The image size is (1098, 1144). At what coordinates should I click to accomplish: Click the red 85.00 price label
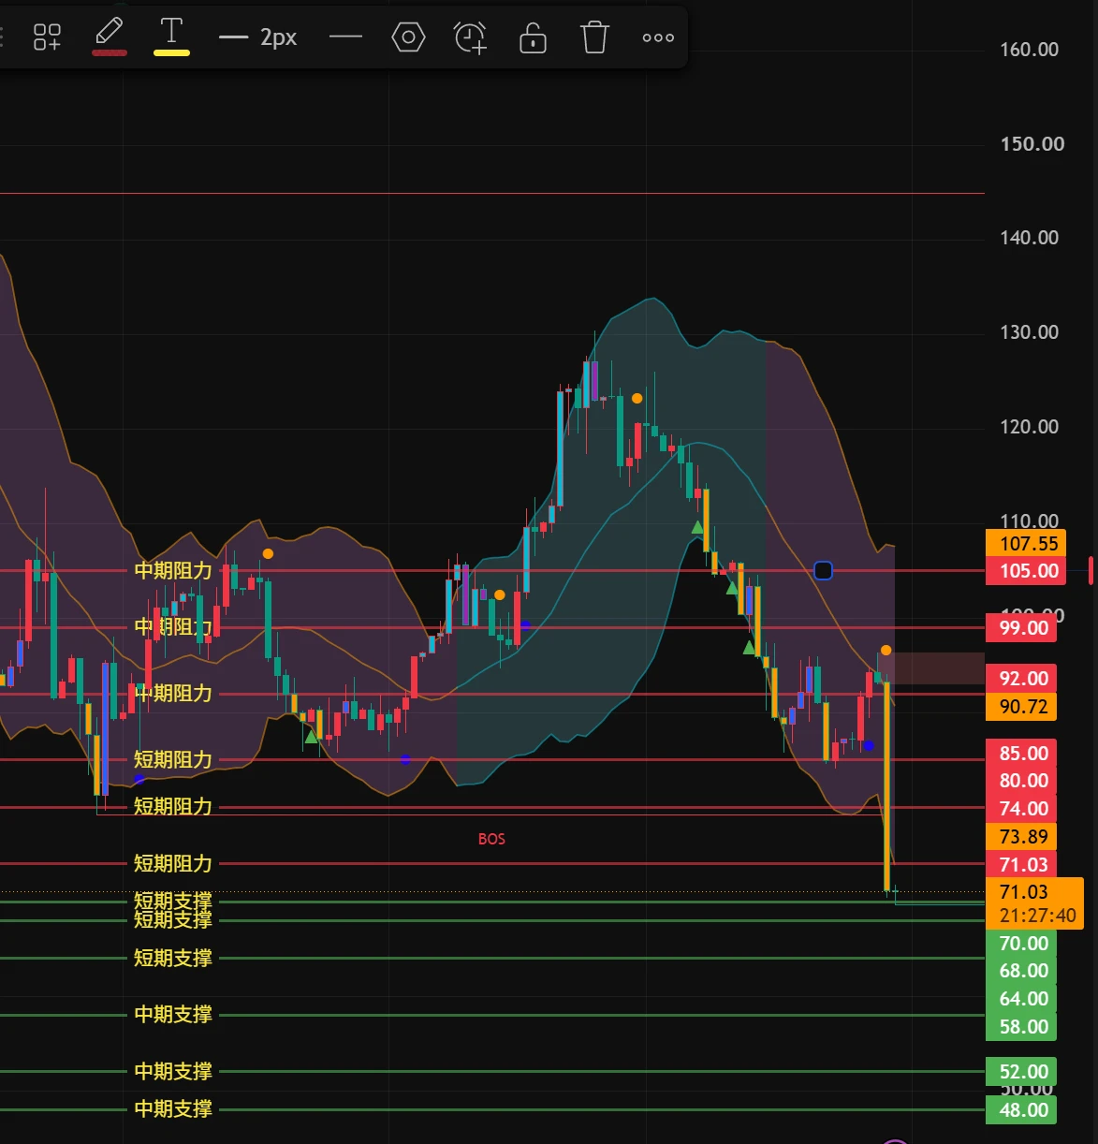click(x=1022, y=754)
